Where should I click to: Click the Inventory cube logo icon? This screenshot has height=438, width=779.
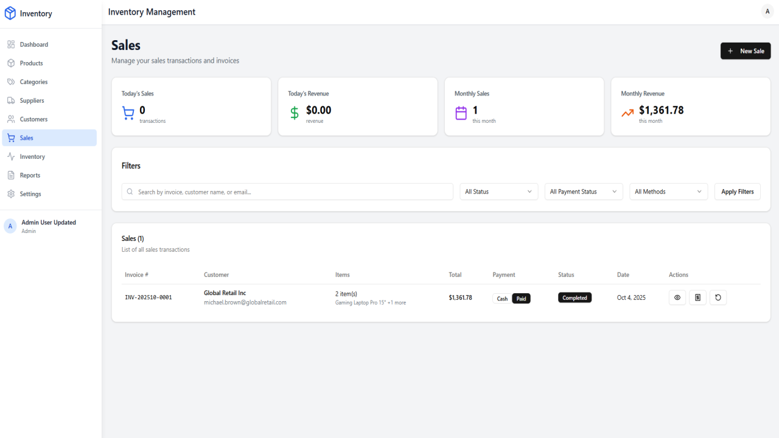click(10, 13)
